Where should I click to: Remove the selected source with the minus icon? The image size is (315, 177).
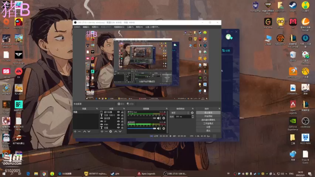coord(106,131)
